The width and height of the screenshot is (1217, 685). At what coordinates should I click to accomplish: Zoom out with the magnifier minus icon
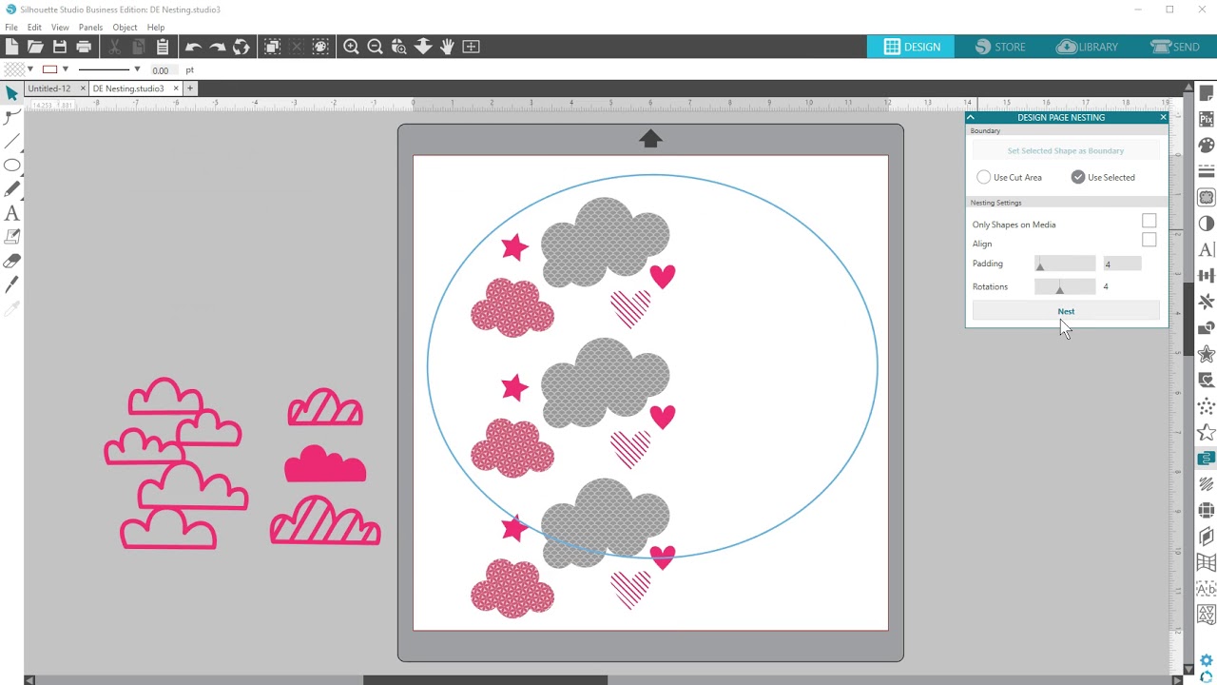[375, 47]
